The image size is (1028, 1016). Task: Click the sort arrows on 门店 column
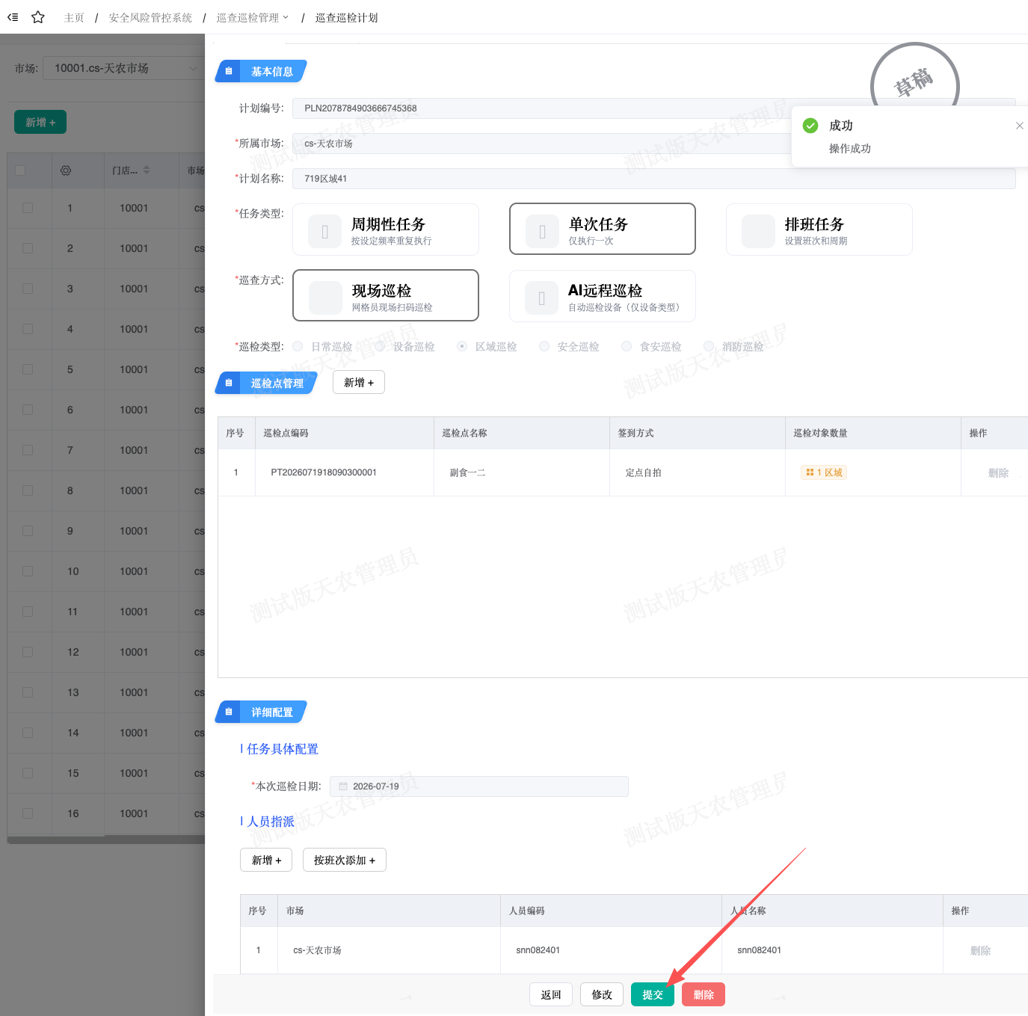[x=147, y=170]
